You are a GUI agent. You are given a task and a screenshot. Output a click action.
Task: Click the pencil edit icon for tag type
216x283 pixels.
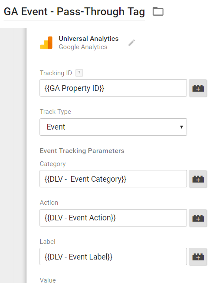tap(132, 43)
